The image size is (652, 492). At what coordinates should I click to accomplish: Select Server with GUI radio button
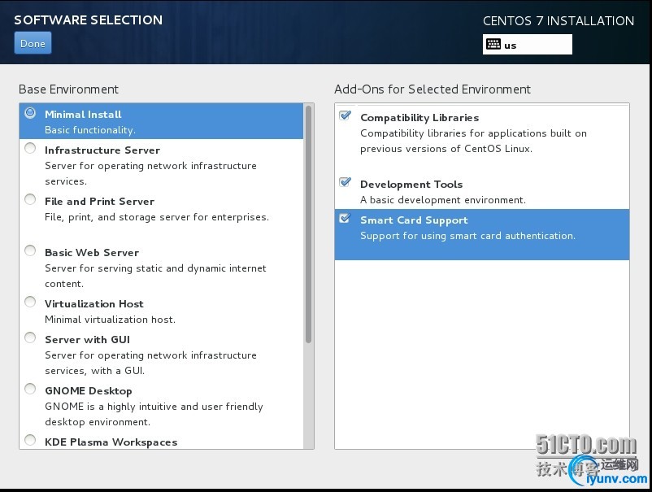click(x=30, y=337)
